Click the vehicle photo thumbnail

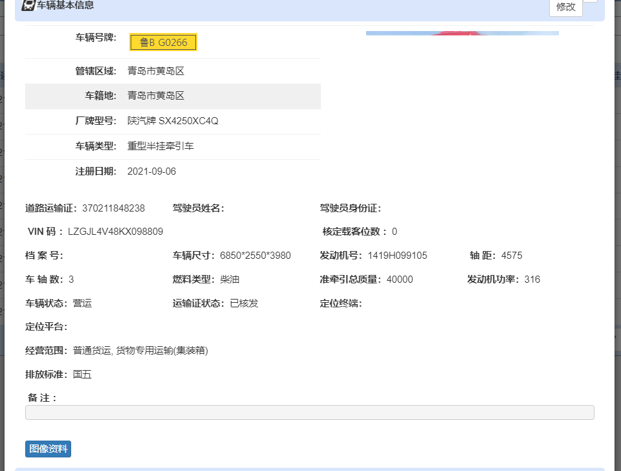click(x=462, y=33)
